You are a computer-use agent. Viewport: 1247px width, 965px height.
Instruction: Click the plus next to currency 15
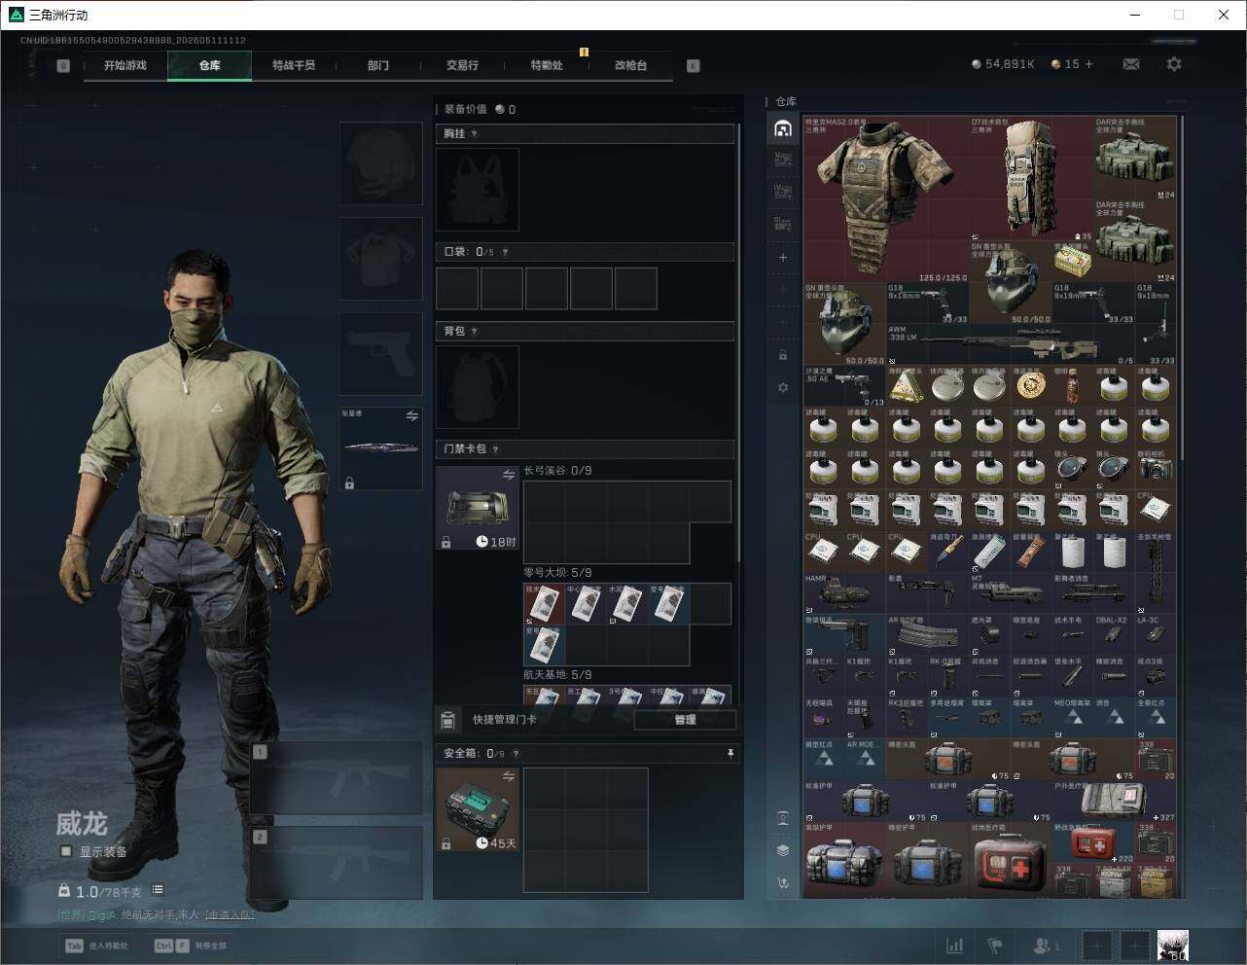coord(1088,64)
